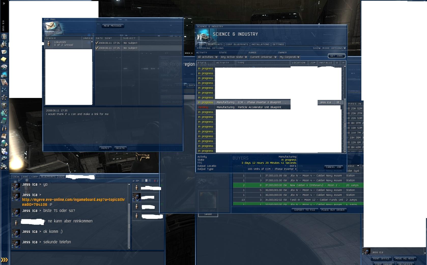
Task: Click the Rent Office button
Action: click(381, 259)
